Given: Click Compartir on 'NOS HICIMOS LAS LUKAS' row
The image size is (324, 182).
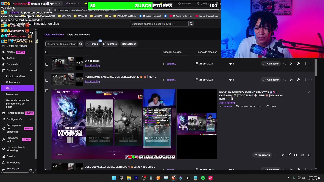Looking at the screenshot, I should tap(271, 80).
